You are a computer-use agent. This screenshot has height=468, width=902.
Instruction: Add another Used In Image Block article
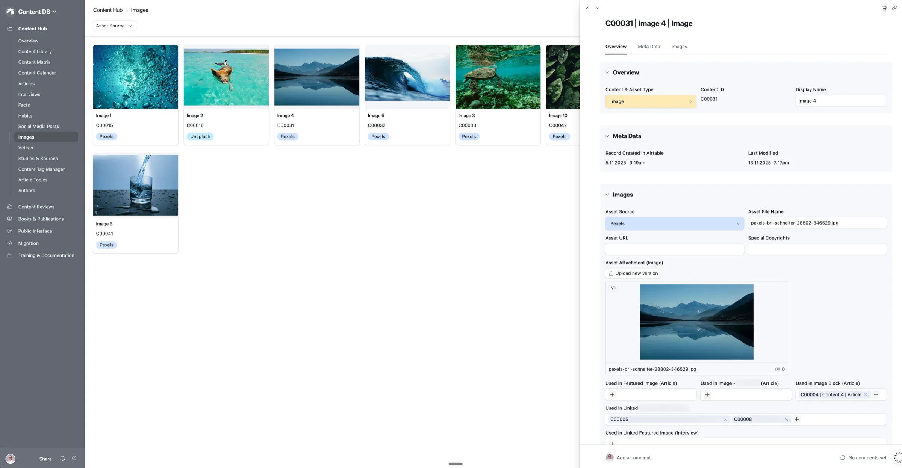[876, 394]
